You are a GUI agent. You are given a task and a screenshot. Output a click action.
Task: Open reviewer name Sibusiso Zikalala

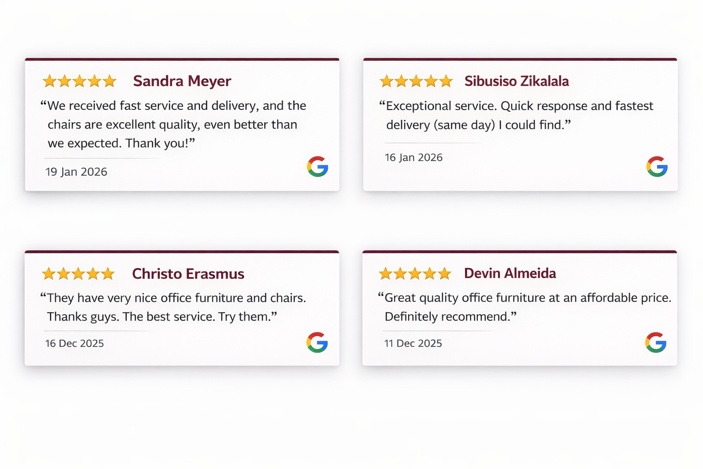516,81
